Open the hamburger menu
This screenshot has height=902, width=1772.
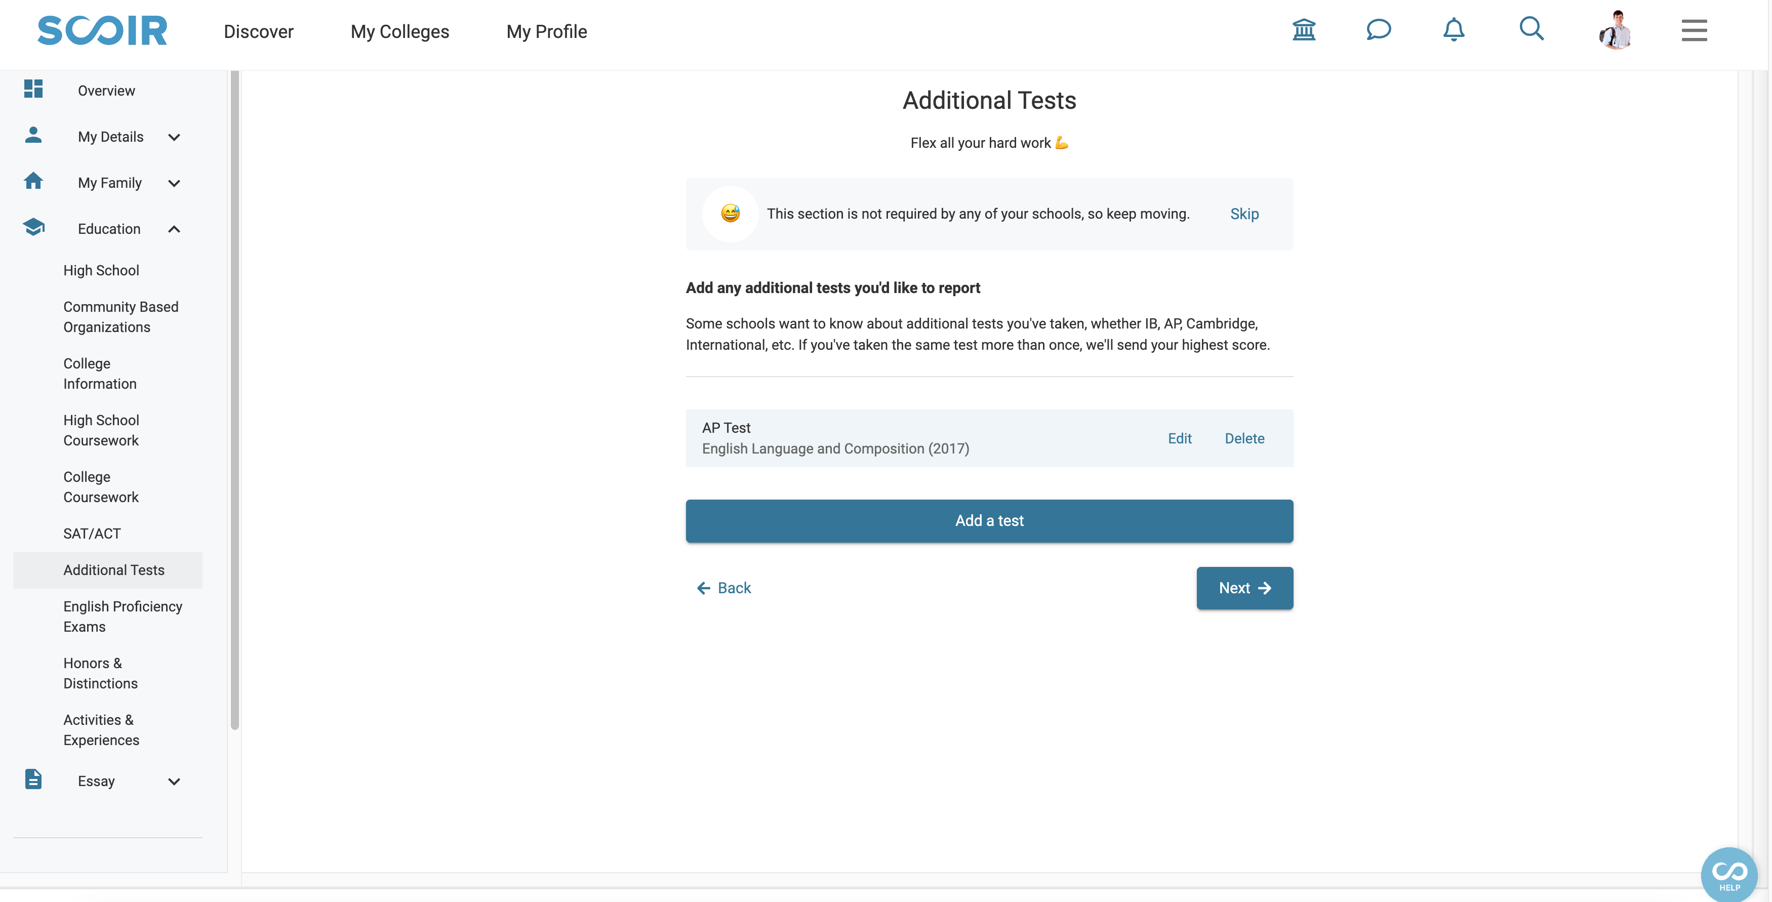coord(1694,30)
